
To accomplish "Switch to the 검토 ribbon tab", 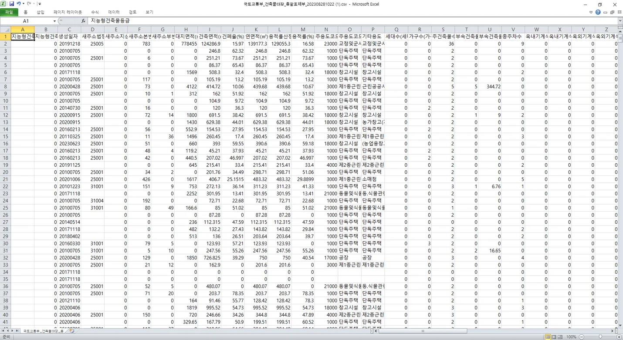I will click(133, 12).
